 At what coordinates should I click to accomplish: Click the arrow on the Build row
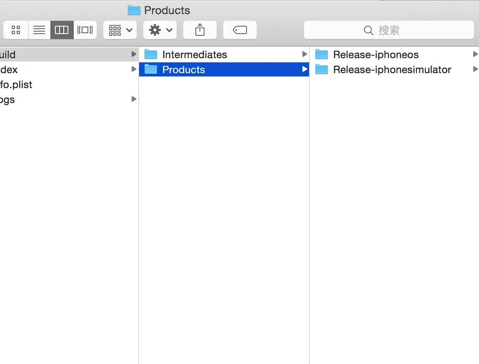coord(134,54)
